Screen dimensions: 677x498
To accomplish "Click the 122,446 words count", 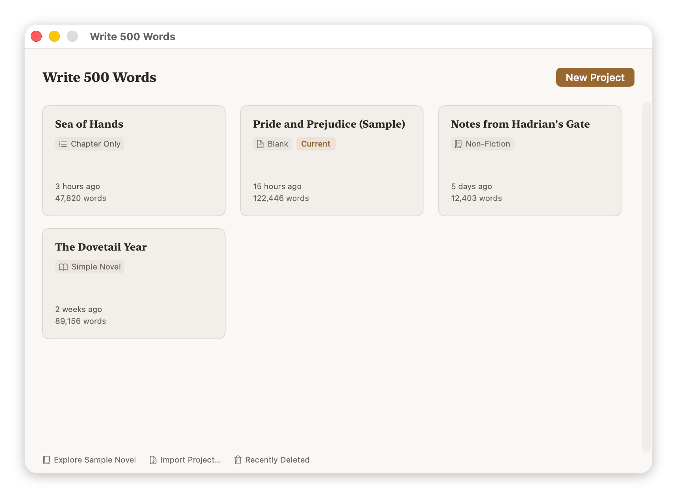I will (x=281, y=198).
